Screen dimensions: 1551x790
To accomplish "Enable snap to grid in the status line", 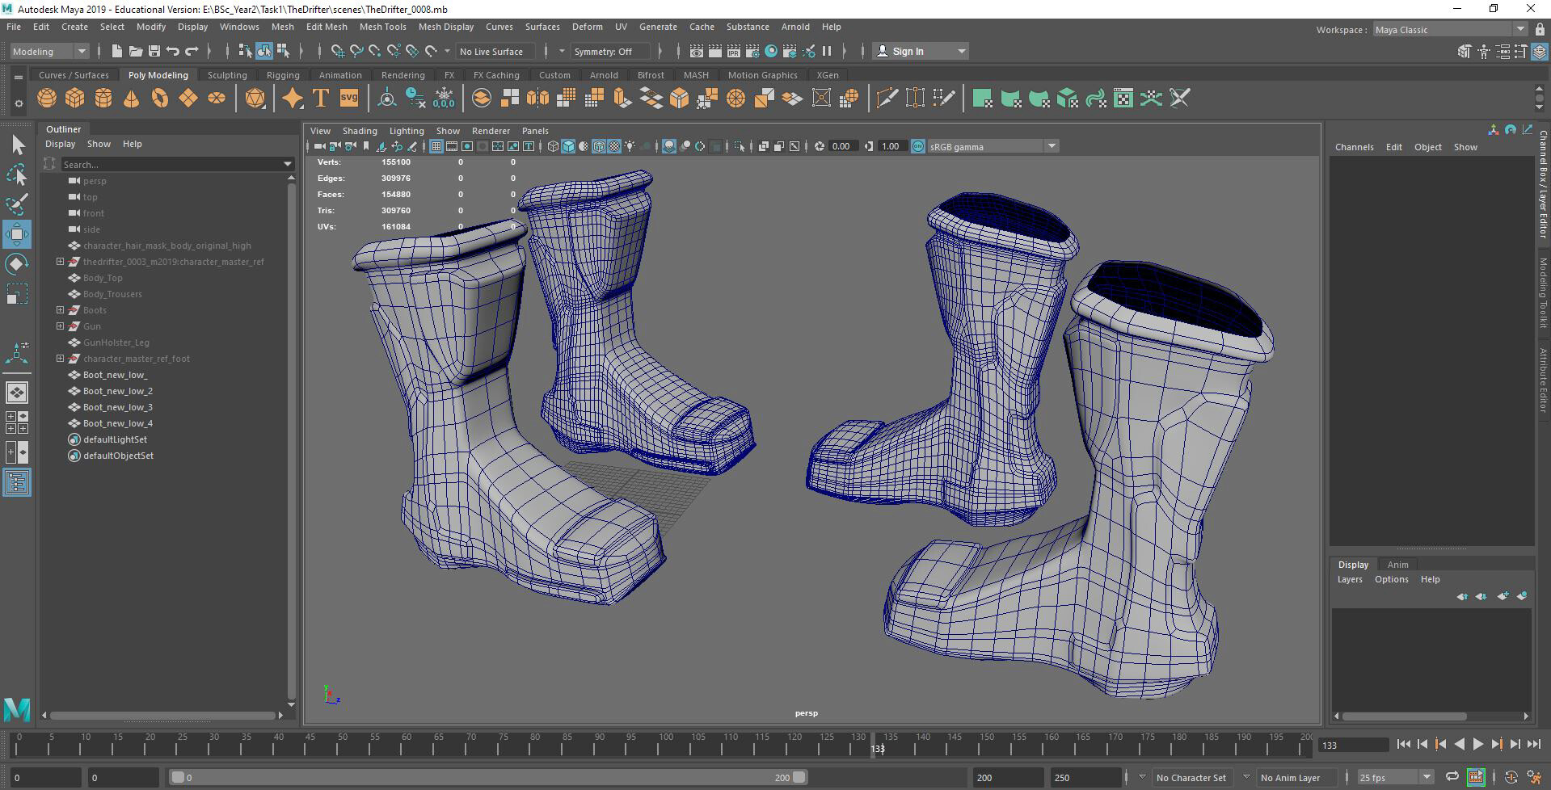I will coord(339,51).
